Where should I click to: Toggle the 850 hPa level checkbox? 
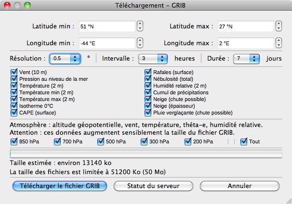pyautogui.click(x=13, y=141)
